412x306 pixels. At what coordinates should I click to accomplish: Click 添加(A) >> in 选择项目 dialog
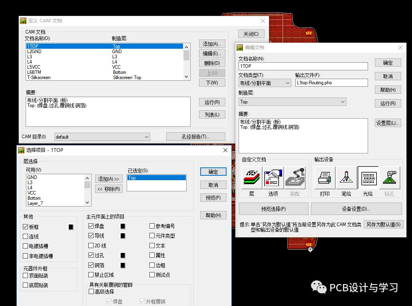pos(109,179)
